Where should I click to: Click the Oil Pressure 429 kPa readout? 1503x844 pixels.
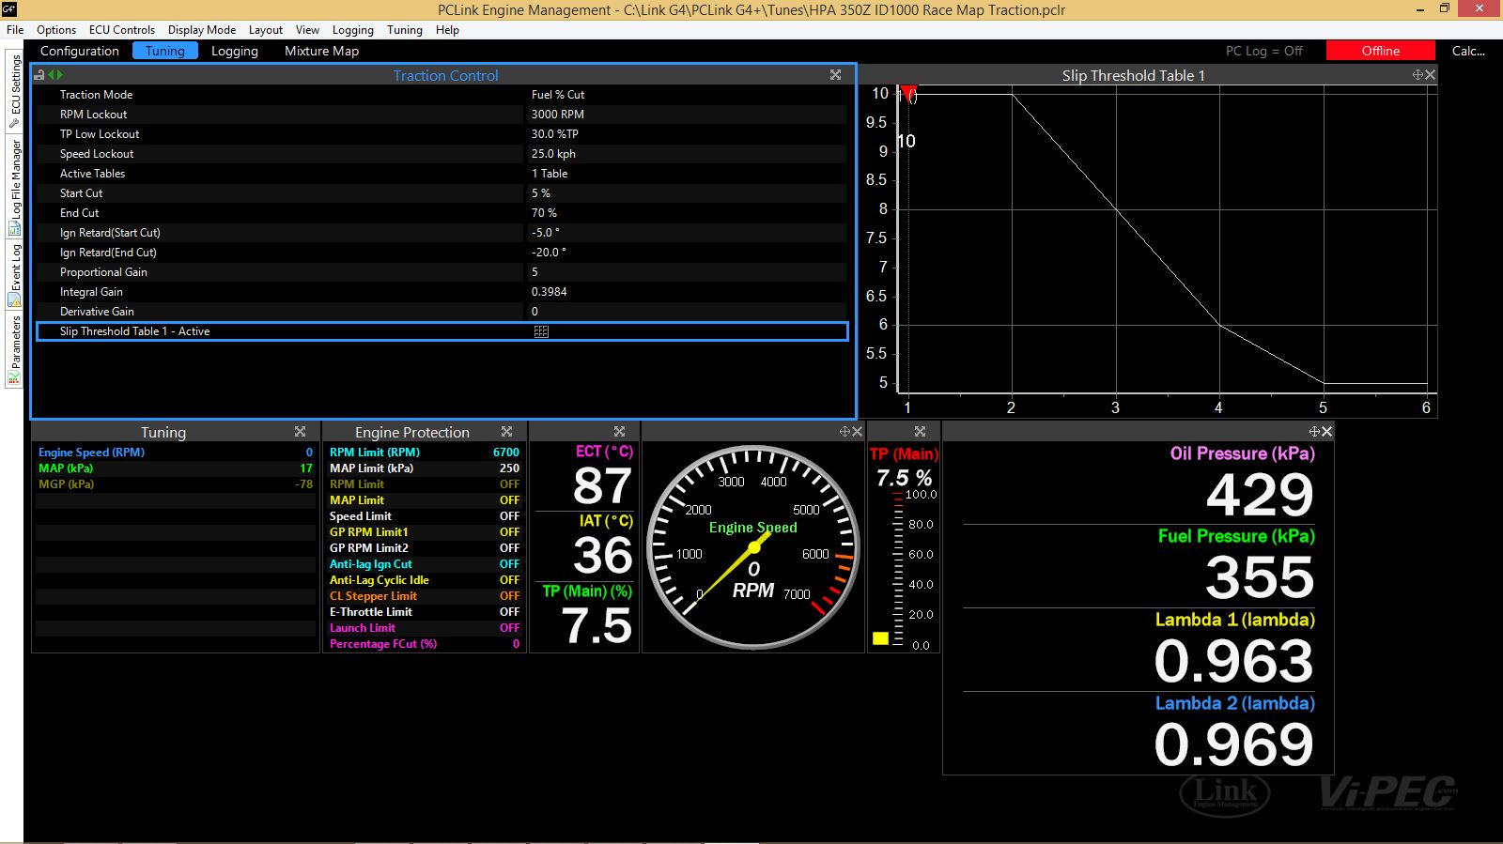[x=1260, y=496]
